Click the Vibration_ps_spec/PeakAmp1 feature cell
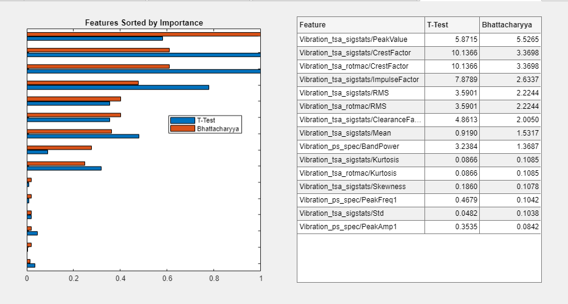 pyautogui.click(x=361, y=227)
